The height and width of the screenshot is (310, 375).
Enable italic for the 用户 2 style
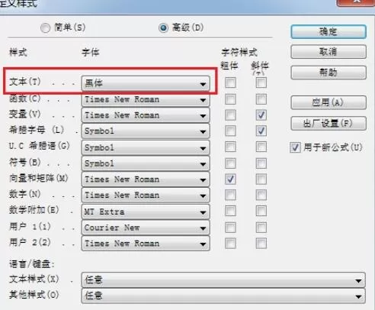tap(261, 244)
